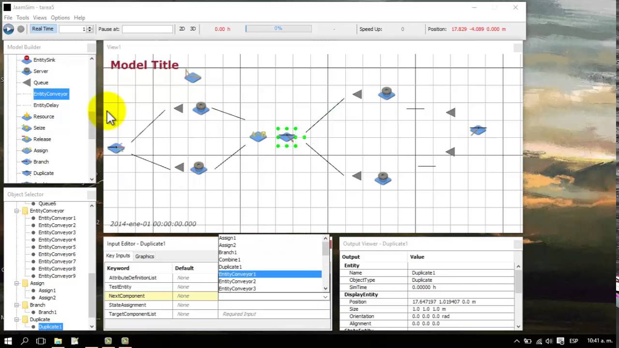This screenshot has height=348, width=619.
Task: Select the Duplicate icon in Model Builder
Action: (x=27, y=173)
